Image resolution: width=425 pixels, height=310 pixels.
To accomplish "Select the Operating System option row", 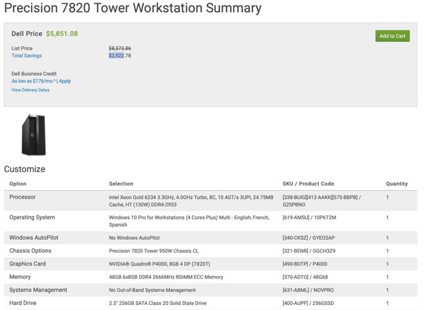I will click(211, 221).
